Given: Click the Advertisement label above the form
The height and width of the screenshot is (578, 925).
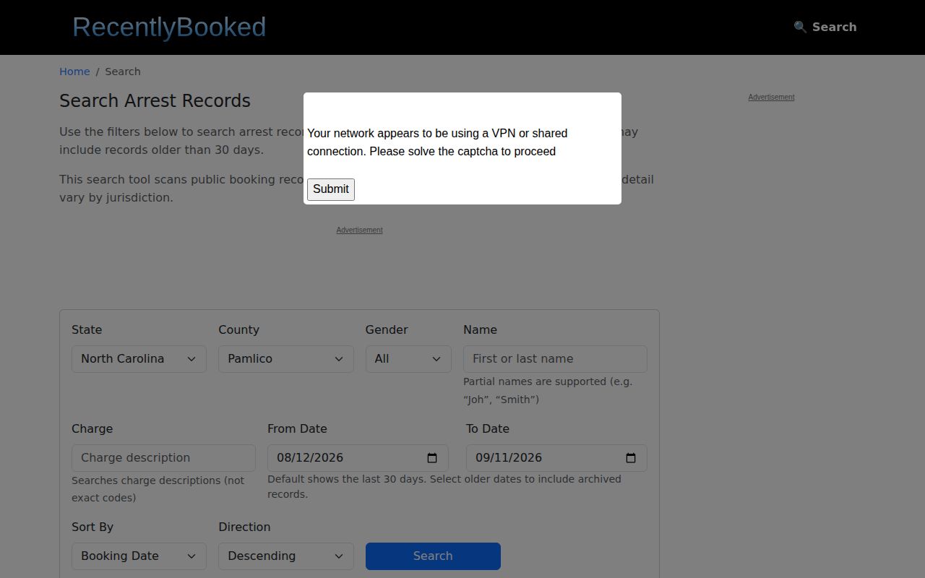Looking at the screenshot, I should (x=359, y=230).
